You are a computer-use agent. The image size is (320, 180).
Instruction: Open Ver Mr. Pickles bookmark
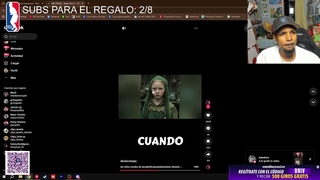click(x=145, y=17)
